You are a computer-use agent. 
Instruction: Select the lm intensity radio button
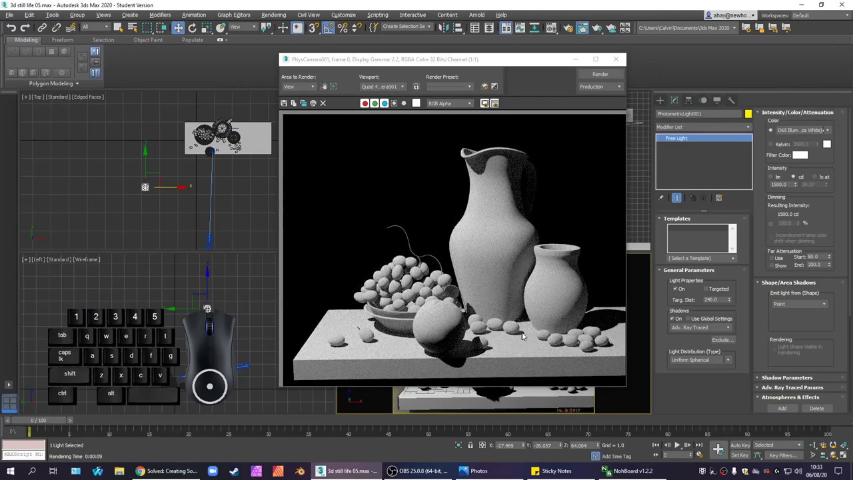770,177
